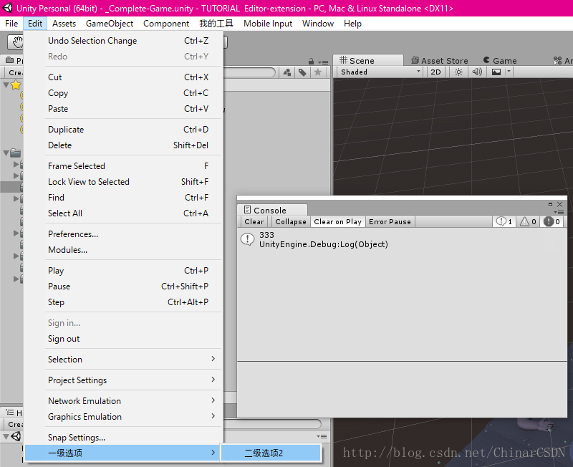
Task: Choose Pause from Edit menu
Action: point(123,286)
